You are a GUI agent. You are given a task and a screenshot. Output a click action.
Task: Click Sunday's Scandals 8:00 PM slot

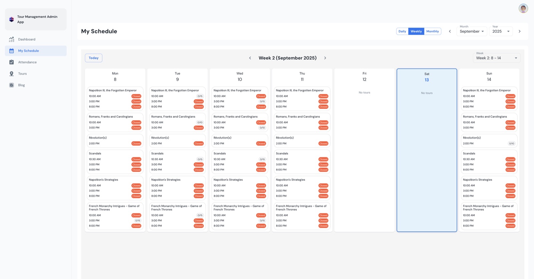489,170
